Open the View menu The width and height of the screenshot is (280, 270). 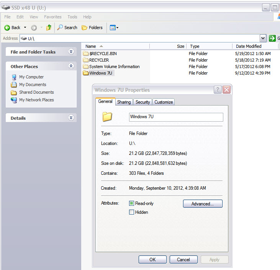tap(34, 17)
